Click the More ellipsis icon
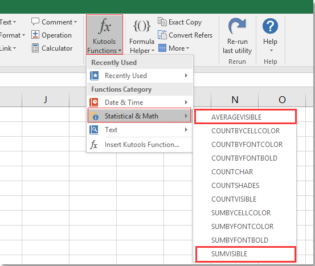 pyautogui.click(x=162, y=48)
